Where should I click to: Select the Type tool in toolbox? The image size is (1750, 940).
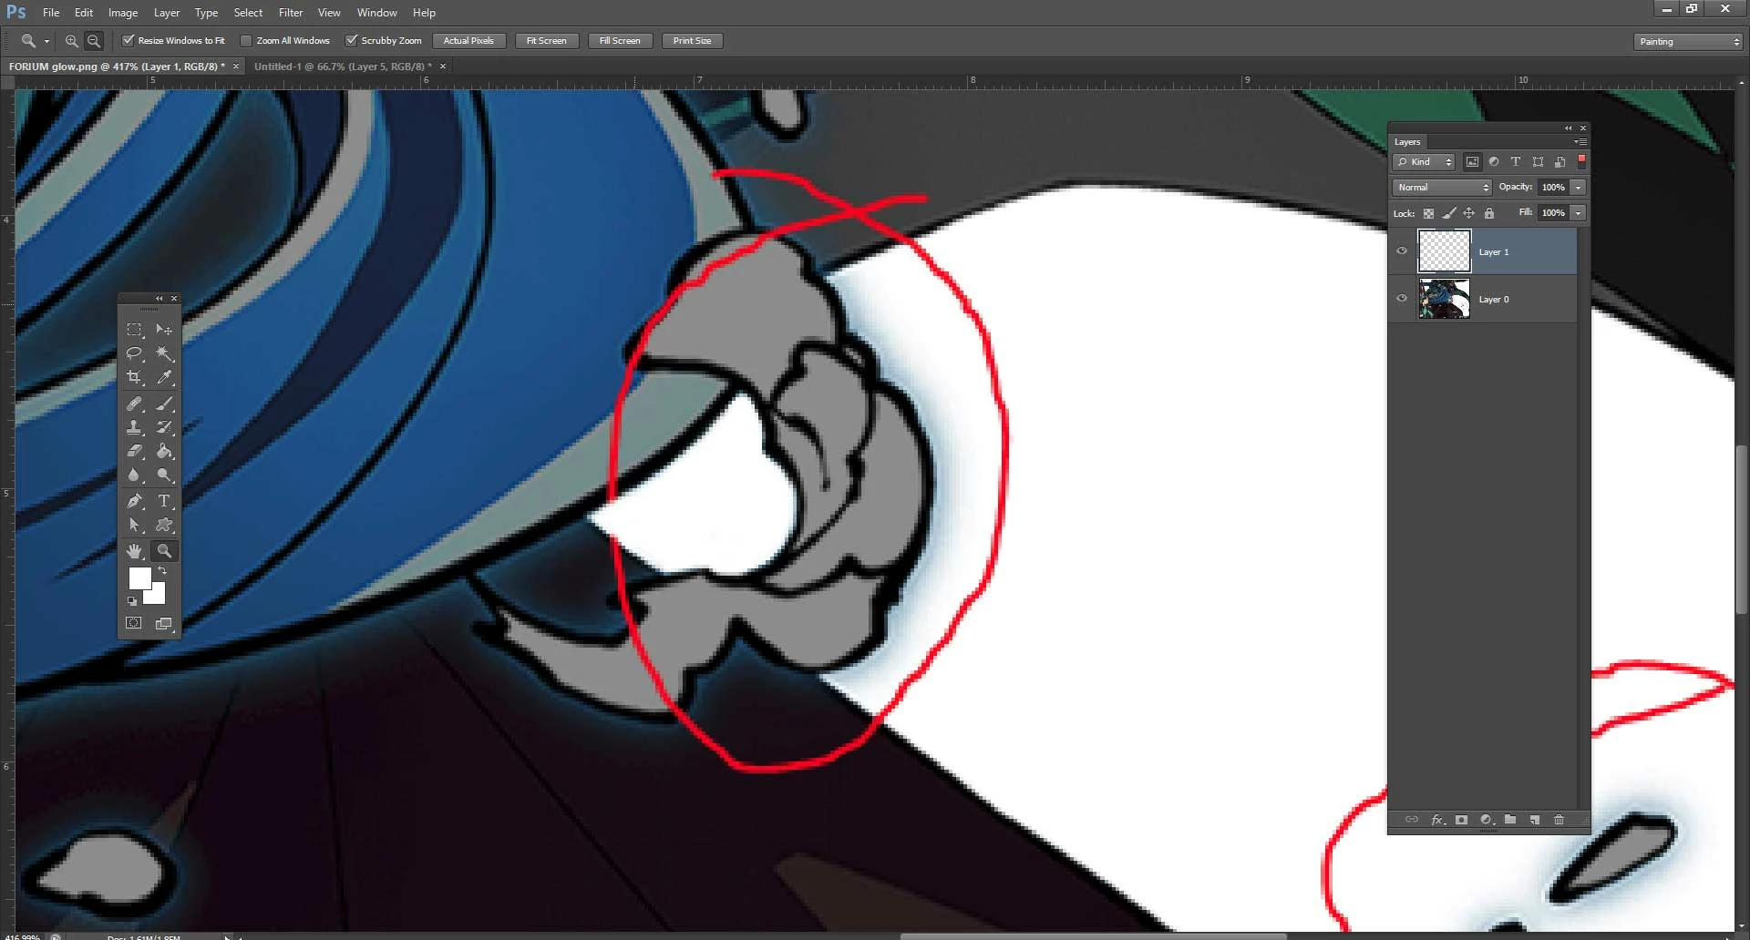point(164,501)
